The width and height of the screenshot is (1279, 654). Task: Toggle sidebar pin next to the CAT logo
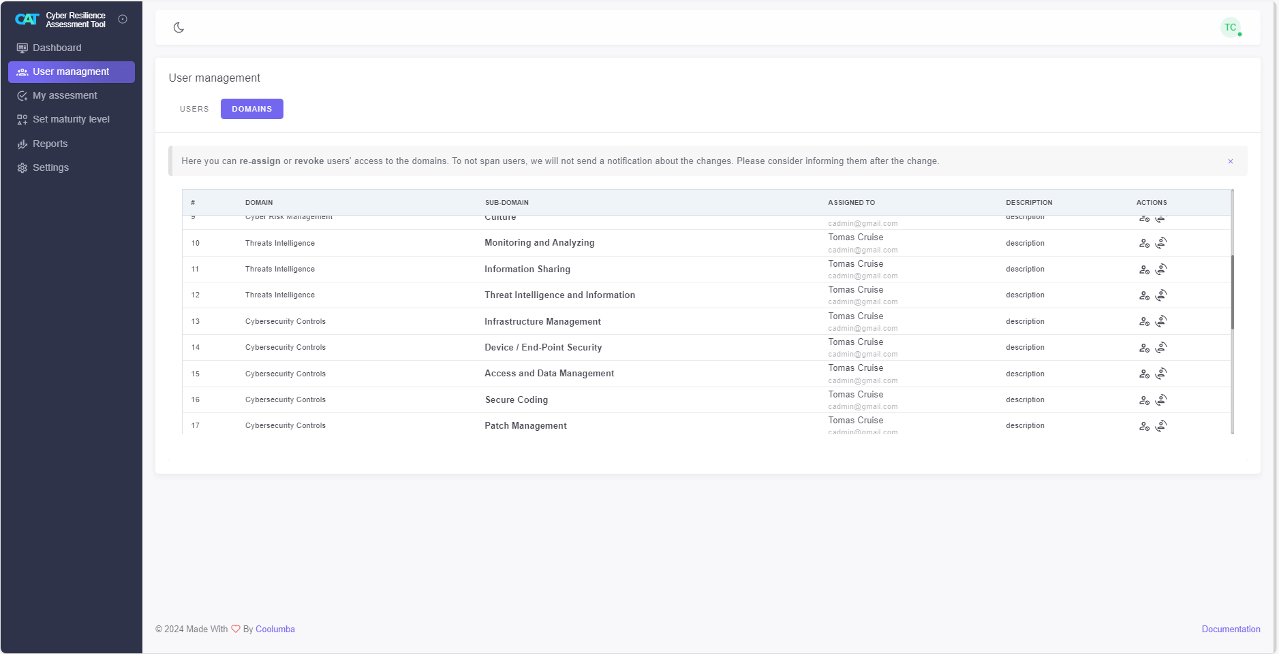(123, 20)
